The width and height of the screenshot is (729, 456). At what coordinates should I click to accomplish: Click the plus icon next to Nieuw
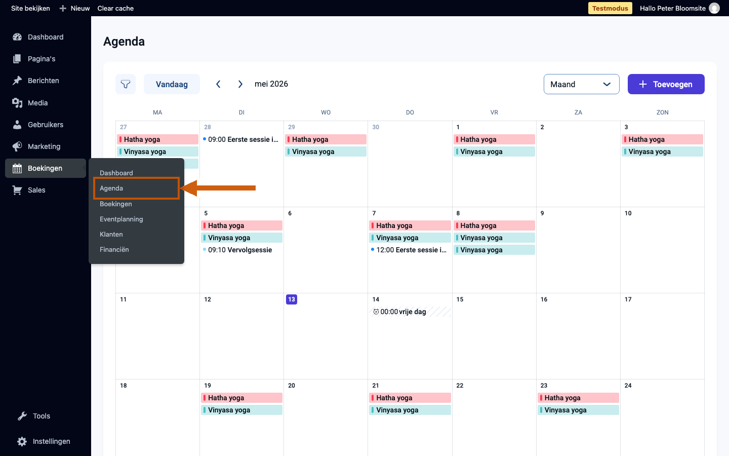[x=63, y=8]
